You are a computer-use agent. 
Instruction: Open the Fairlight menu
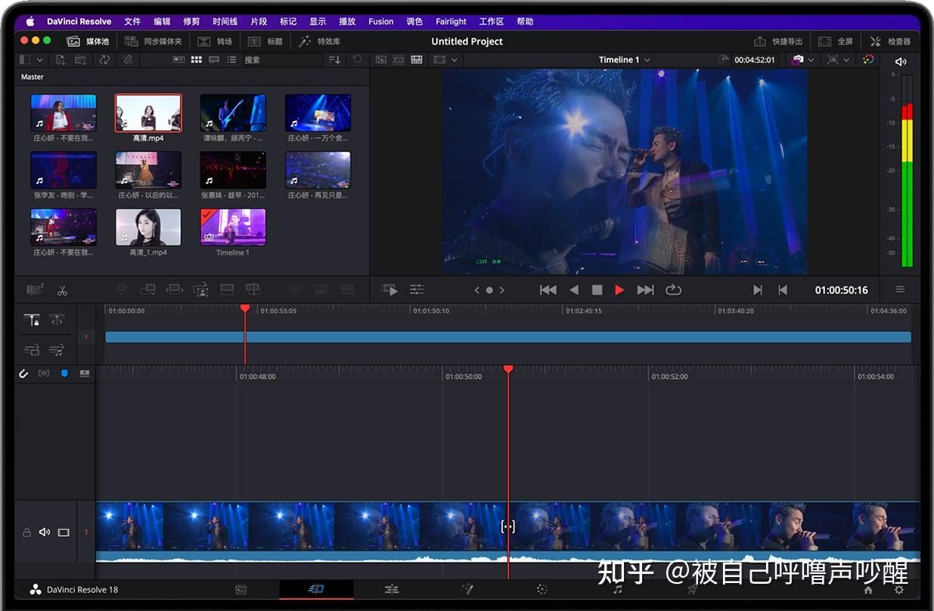(451, 21)
